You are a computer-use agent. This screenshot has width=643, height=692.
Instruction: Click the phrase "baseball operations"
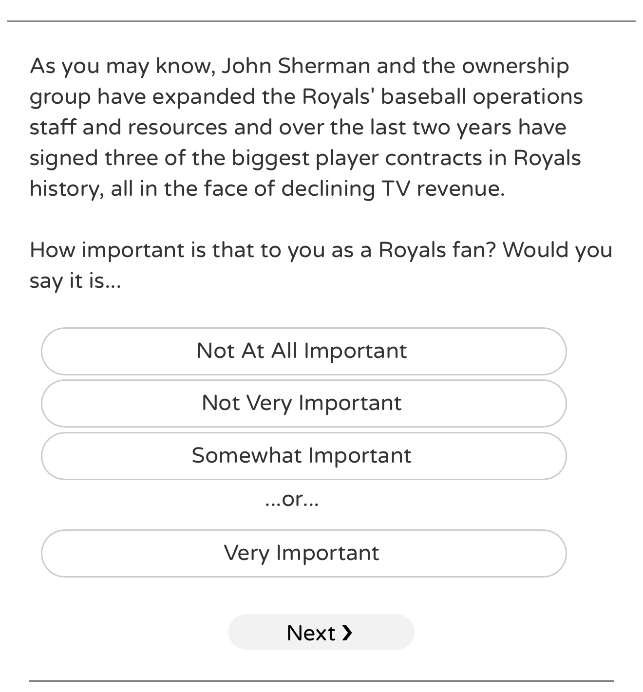click(x=481, y=97)
